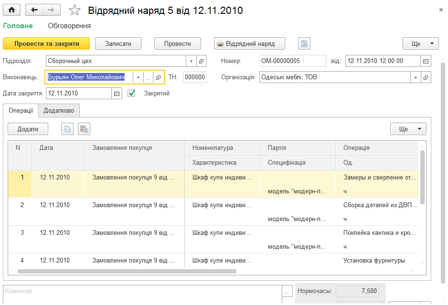
Task: Open the Обговорення section
Action: (69, 26)
